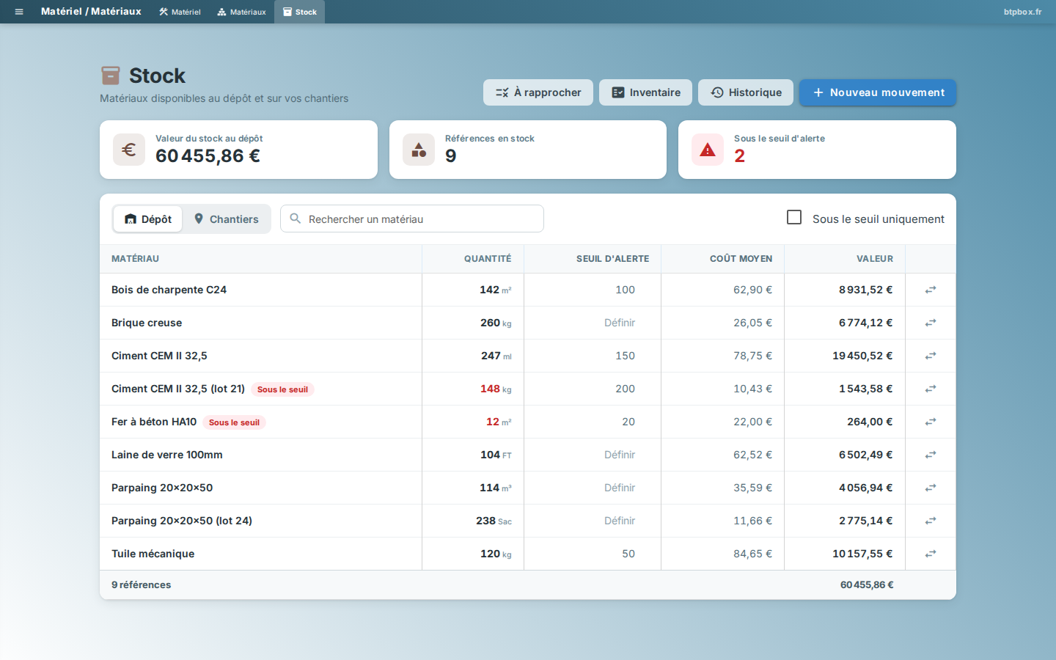Click movement icon for Laine de verre 100mm
Screen dimensions: 1056x660
(931, 455)
